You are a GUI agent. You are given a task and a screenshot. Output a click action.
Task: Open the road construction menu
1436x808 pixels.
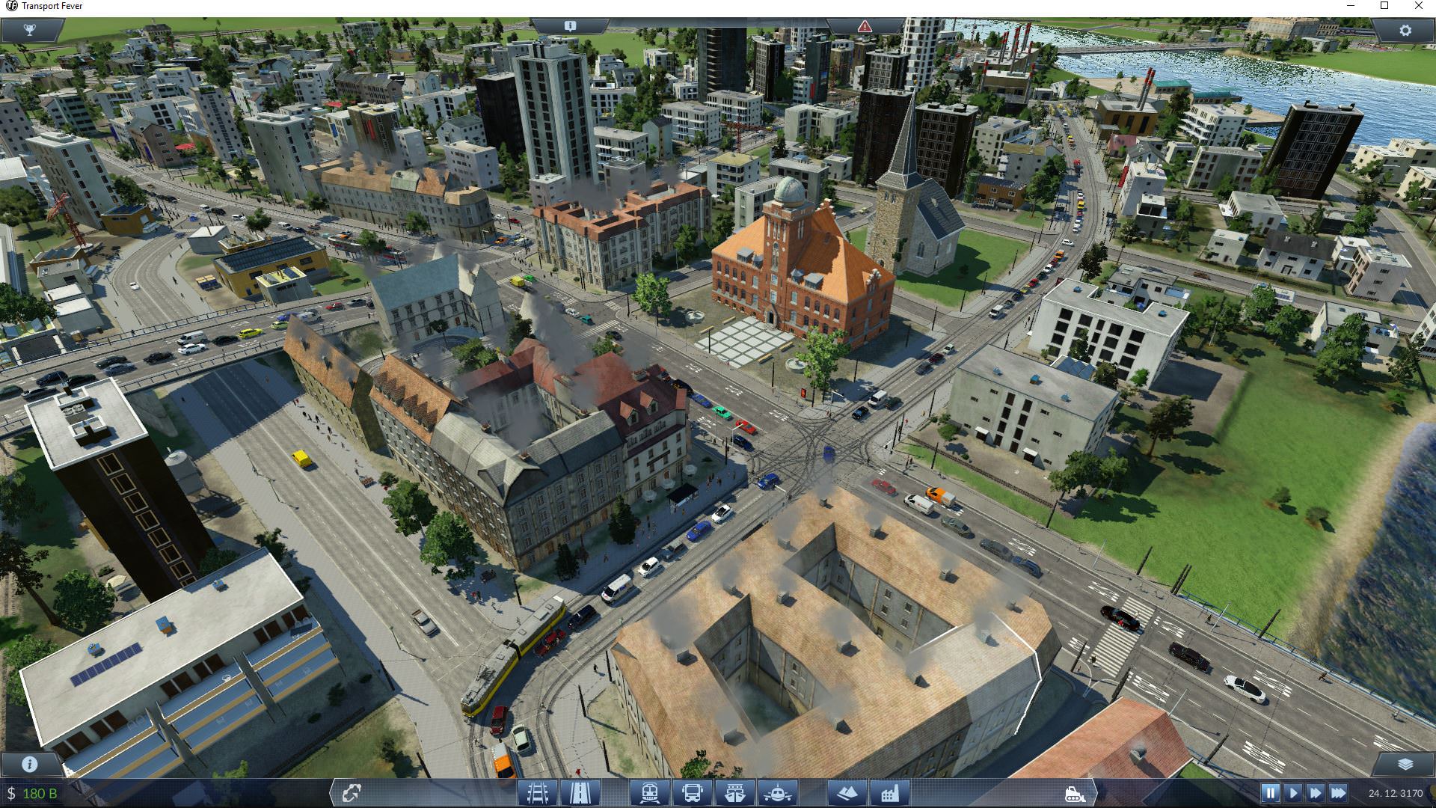[x=580, y=792]
